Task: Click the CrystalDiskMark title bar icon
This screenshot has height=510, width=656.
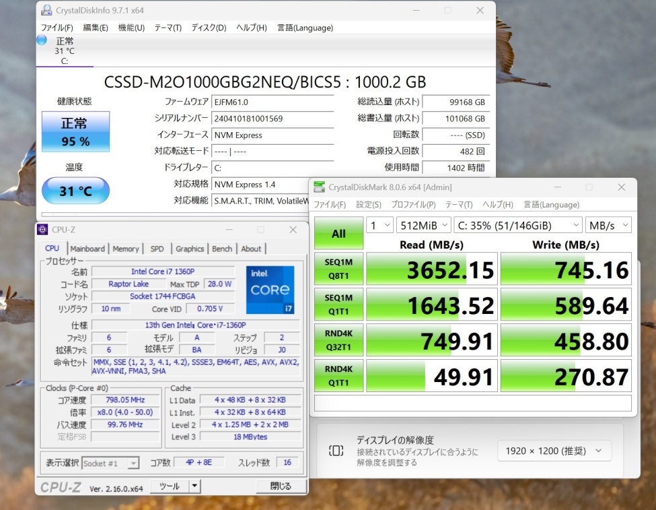Action: coord(319,187)
